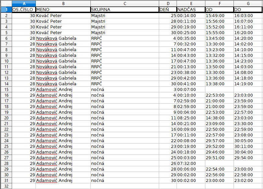
Task: Select Kováč Peter cell in row 2
Action: pyautogui.click(x=63, y=16)
